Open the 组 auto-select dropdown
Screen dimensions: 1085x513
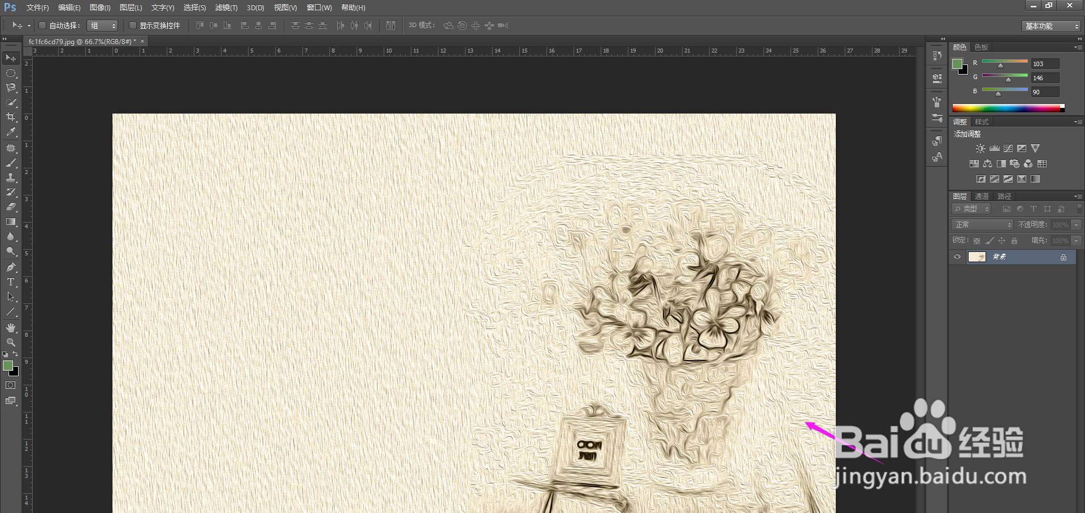tap(102, 25)
